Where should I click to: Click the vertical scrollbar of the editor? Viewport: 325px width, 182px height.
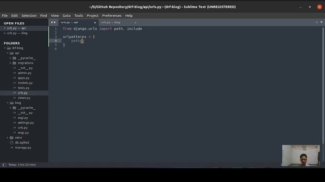click(x=323, y=85)
